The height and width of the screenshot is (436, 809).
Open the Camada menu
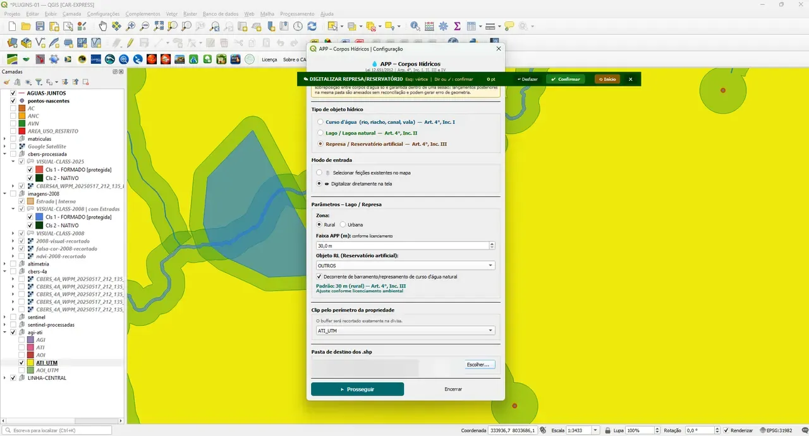click(x=71, y=14)
